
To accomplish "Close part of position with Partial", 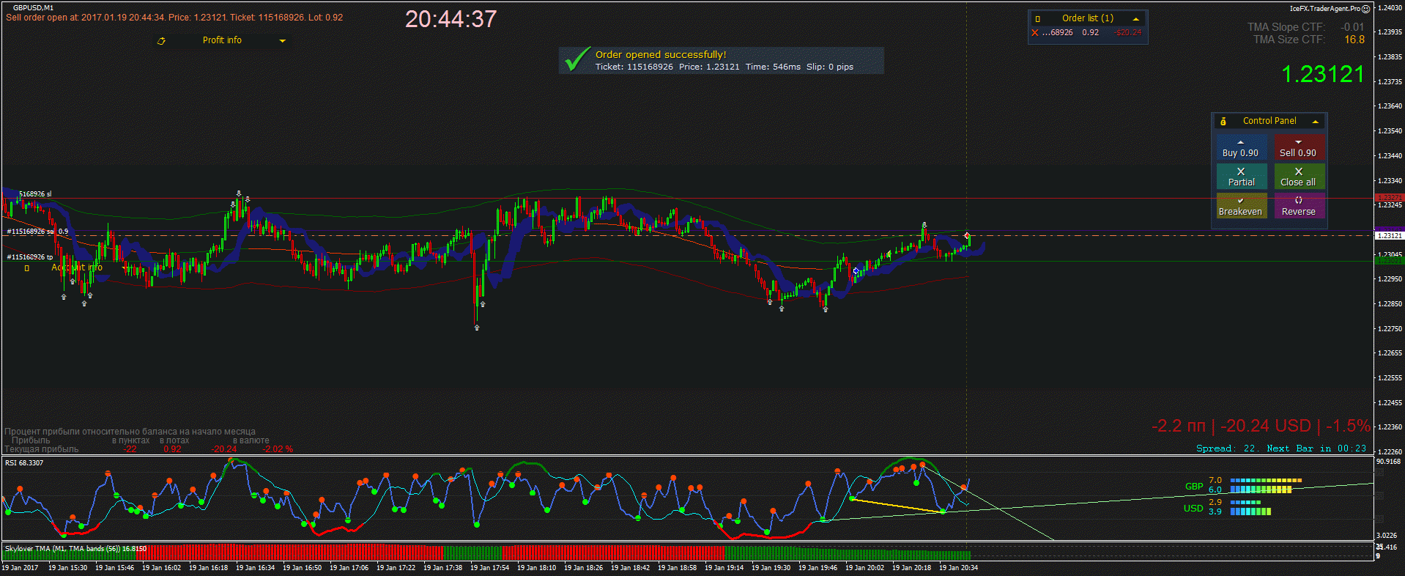I will point(1240,177).
